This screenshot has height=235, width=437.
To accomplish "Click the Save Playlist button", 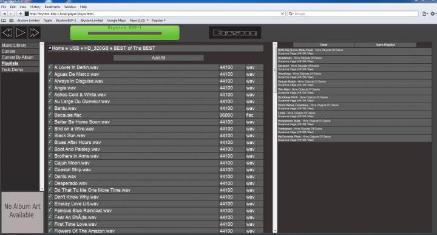I will click(385, 45).
